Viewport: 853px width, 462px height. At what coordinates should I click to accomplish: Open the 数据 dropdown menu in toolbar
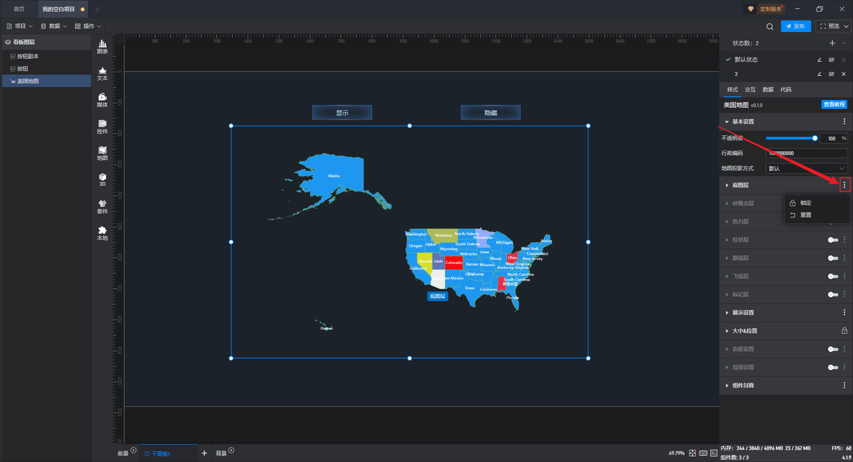coord(54,26)
